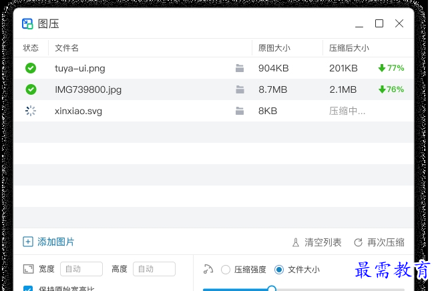This screenshot has height=291, width=436.
Task: Click the broom icon of 清空列表
Action: [296, 242]
